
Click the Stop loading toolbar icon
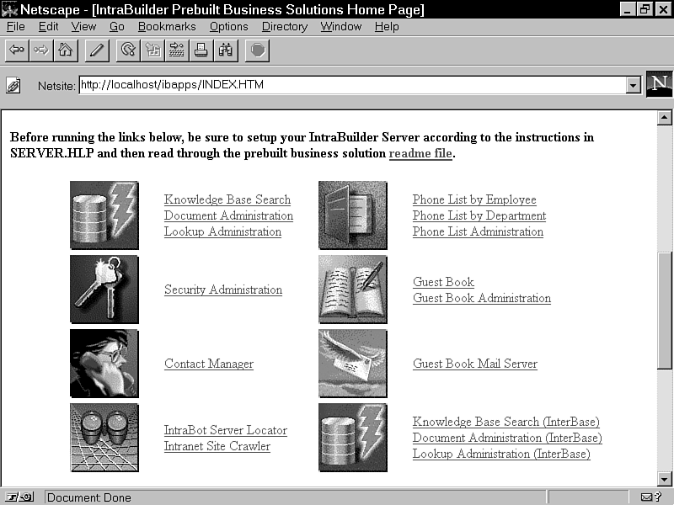coord(258,50)
